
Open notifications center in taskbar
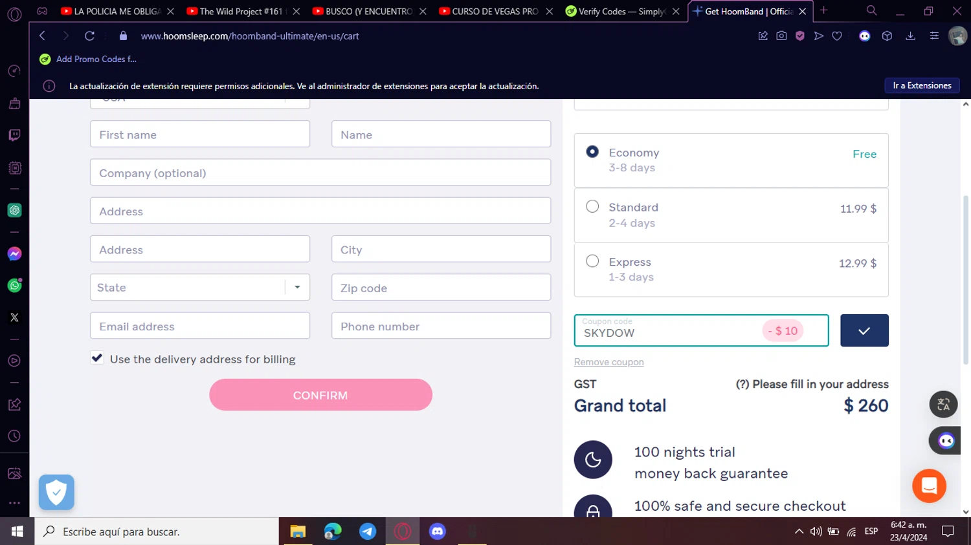(x=948, y=531)
